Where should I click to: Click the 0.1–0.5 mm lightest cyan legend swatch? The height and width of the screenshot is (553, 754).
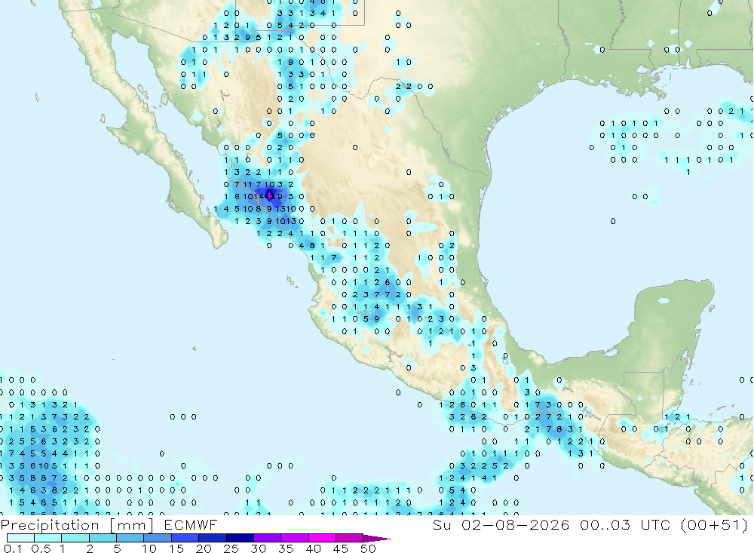(x=20, y=538)
